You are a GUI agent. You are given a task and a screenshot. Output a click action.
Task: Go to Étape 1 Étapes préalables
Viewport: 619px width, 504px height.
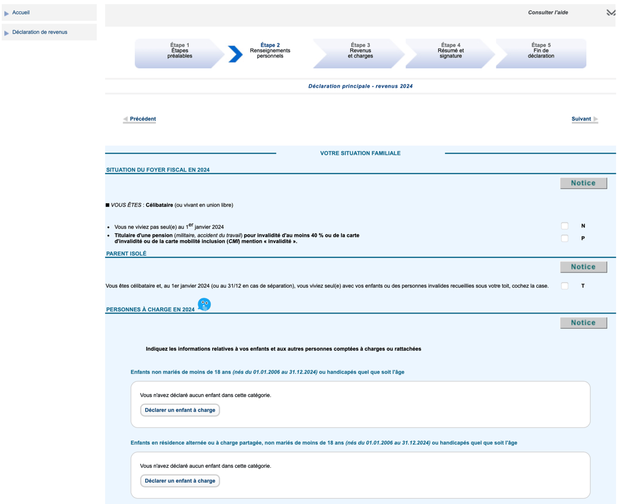180,53
